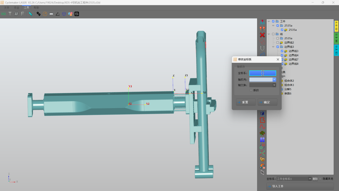Uncheck the 工件 folder checkbox
339x191 pixels.
[x=273, y=21]
